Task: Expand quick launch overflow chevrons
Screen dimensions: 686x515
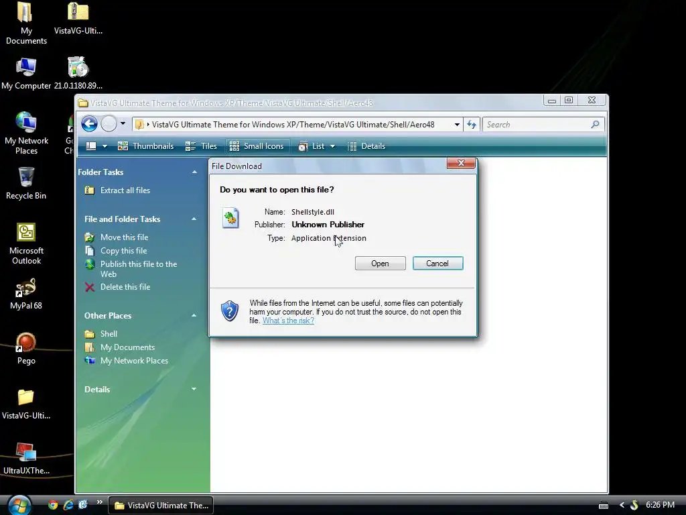Action: pyautogui.click(x=100, y=502)
